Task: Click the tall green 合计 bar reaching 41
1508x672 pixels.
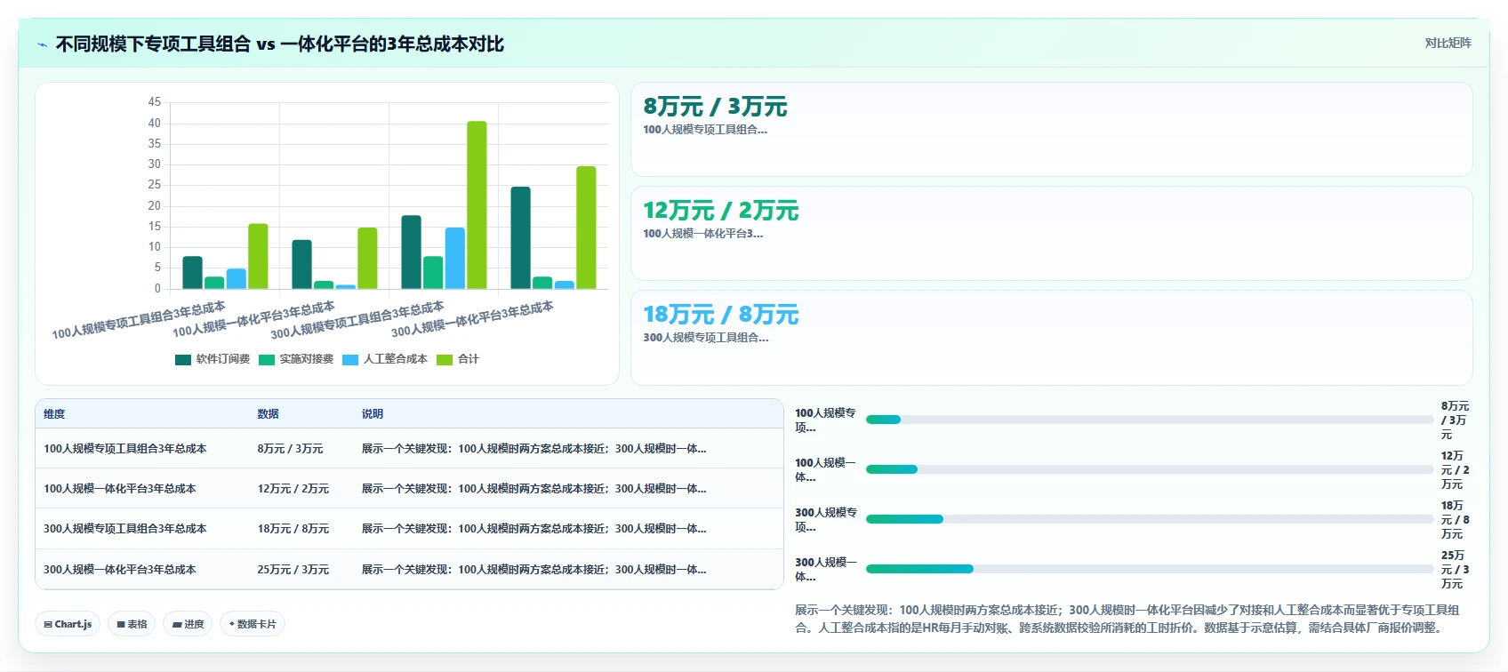Action: (477, 205)
